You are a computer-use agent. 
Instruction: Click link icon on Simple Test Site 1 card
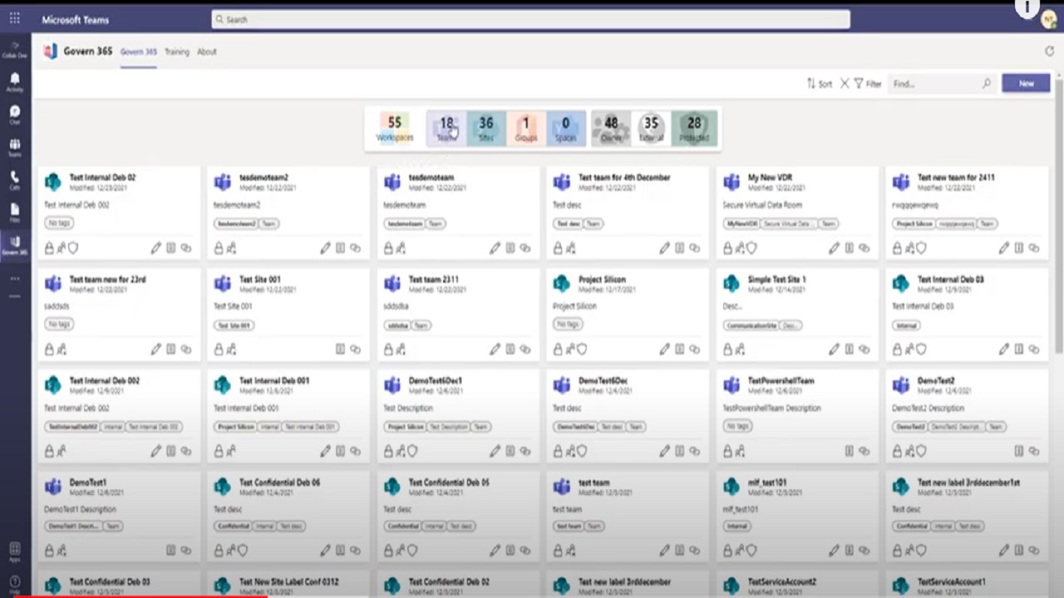864,350
